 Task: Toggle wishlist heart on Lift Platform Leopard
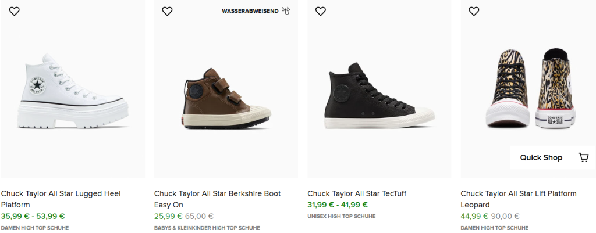[x=474, y=11]
